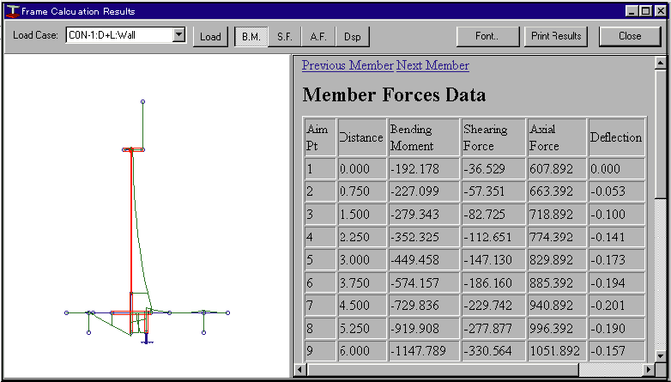This screenshot has height=382, width=671.
Task: Toggle the B.M. bending moment view
Action: (x=251, y=37)
